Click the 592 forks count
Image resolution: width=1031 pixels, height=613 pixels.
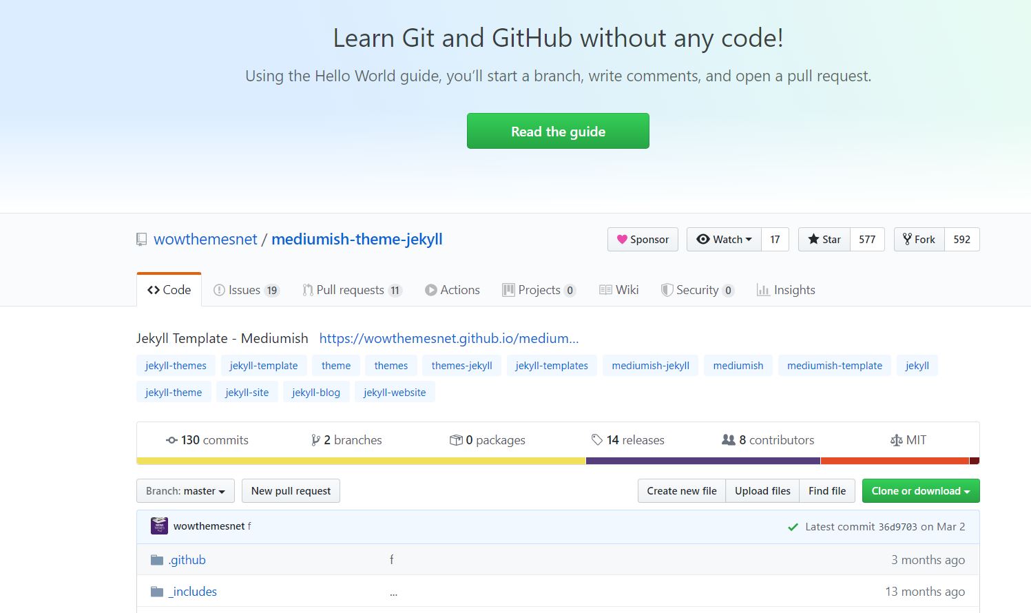coord(962,240)
